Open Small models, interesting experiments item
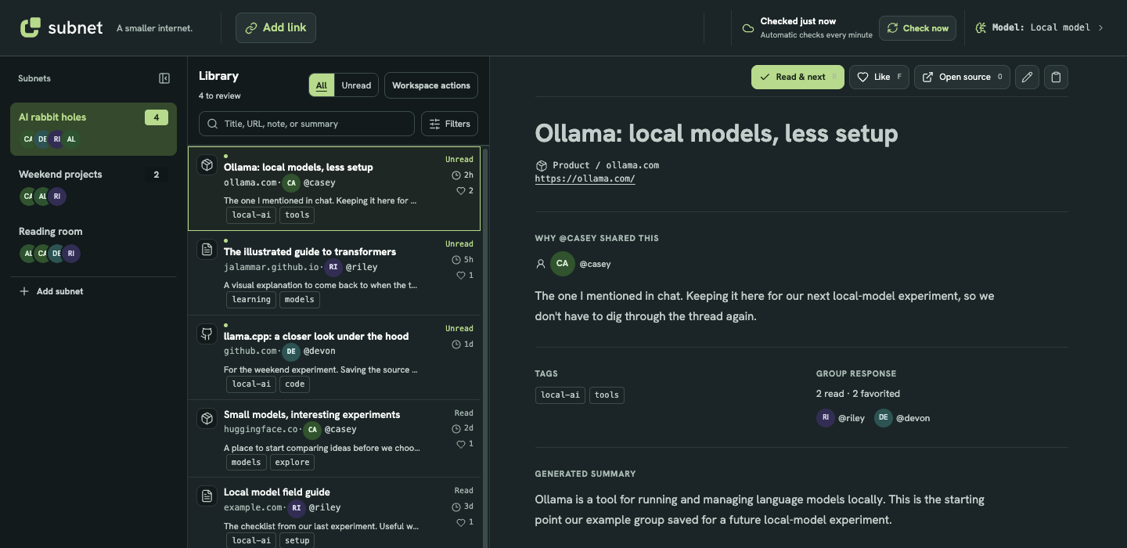The width and height of the screenshot is (1127, 548). point(334,438)
